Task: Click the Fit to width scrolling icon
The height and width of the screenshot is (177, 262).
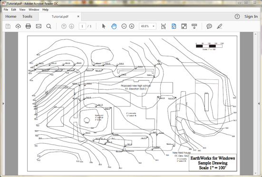Action: (164, 26)
